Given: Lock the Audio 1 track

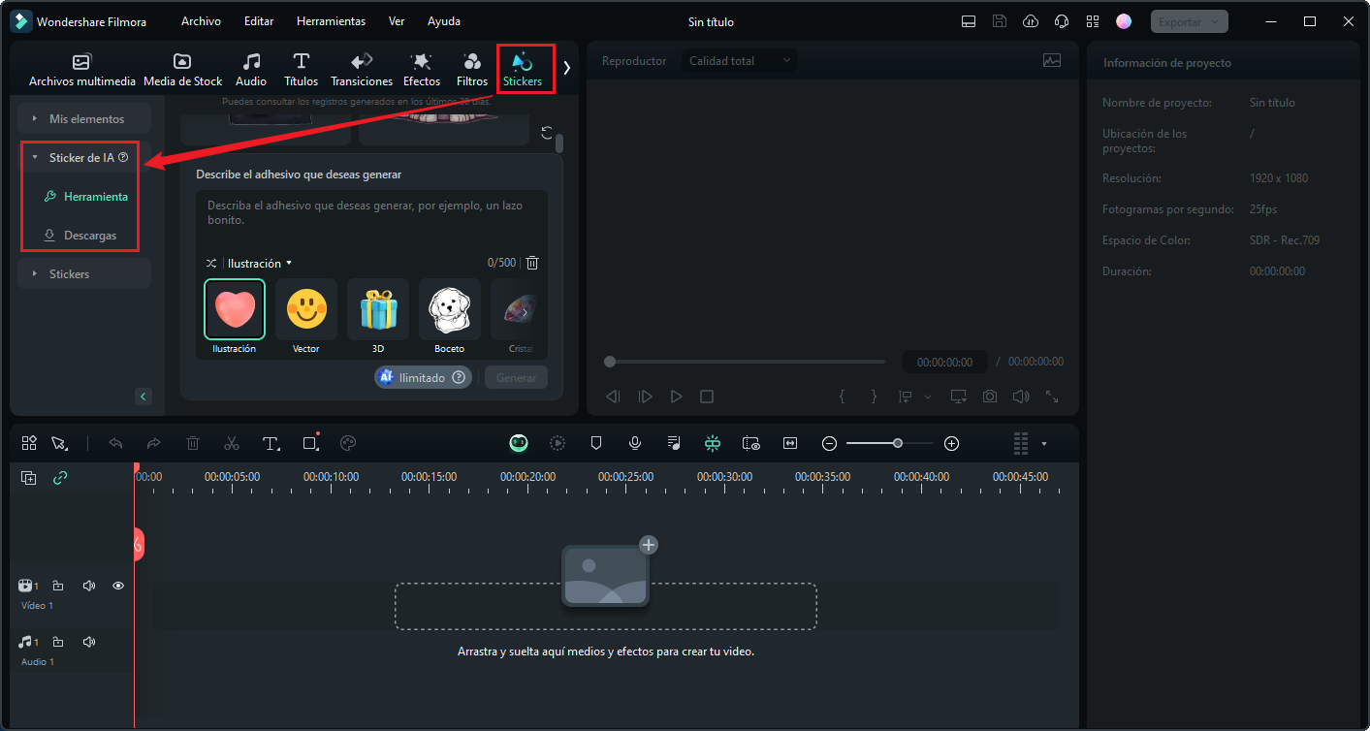Looking at the screenshot, I should click(x=57, y=641).
